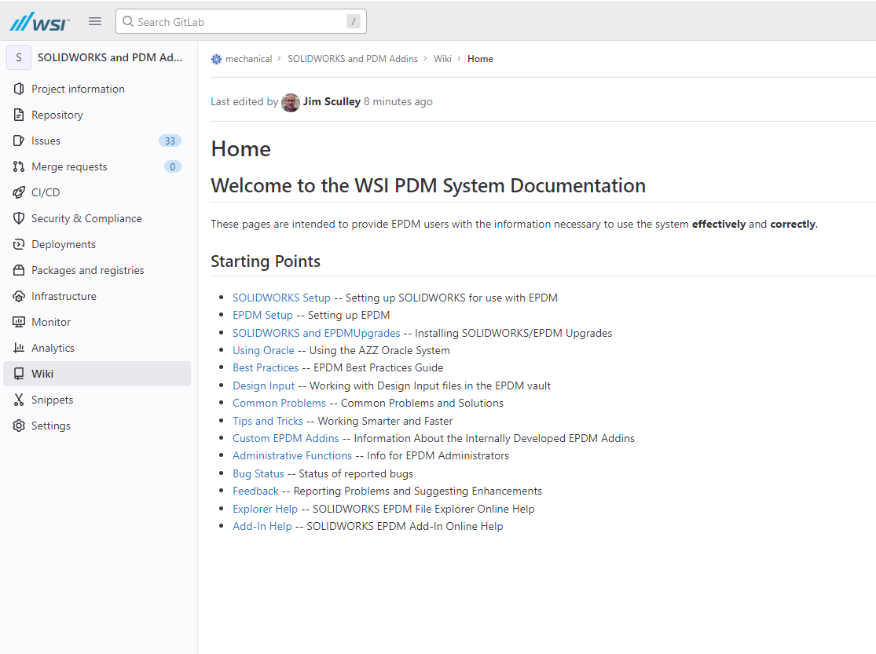876x654 pixels.
Task: Click the Monitor screen icon
Action: [19, 322]
